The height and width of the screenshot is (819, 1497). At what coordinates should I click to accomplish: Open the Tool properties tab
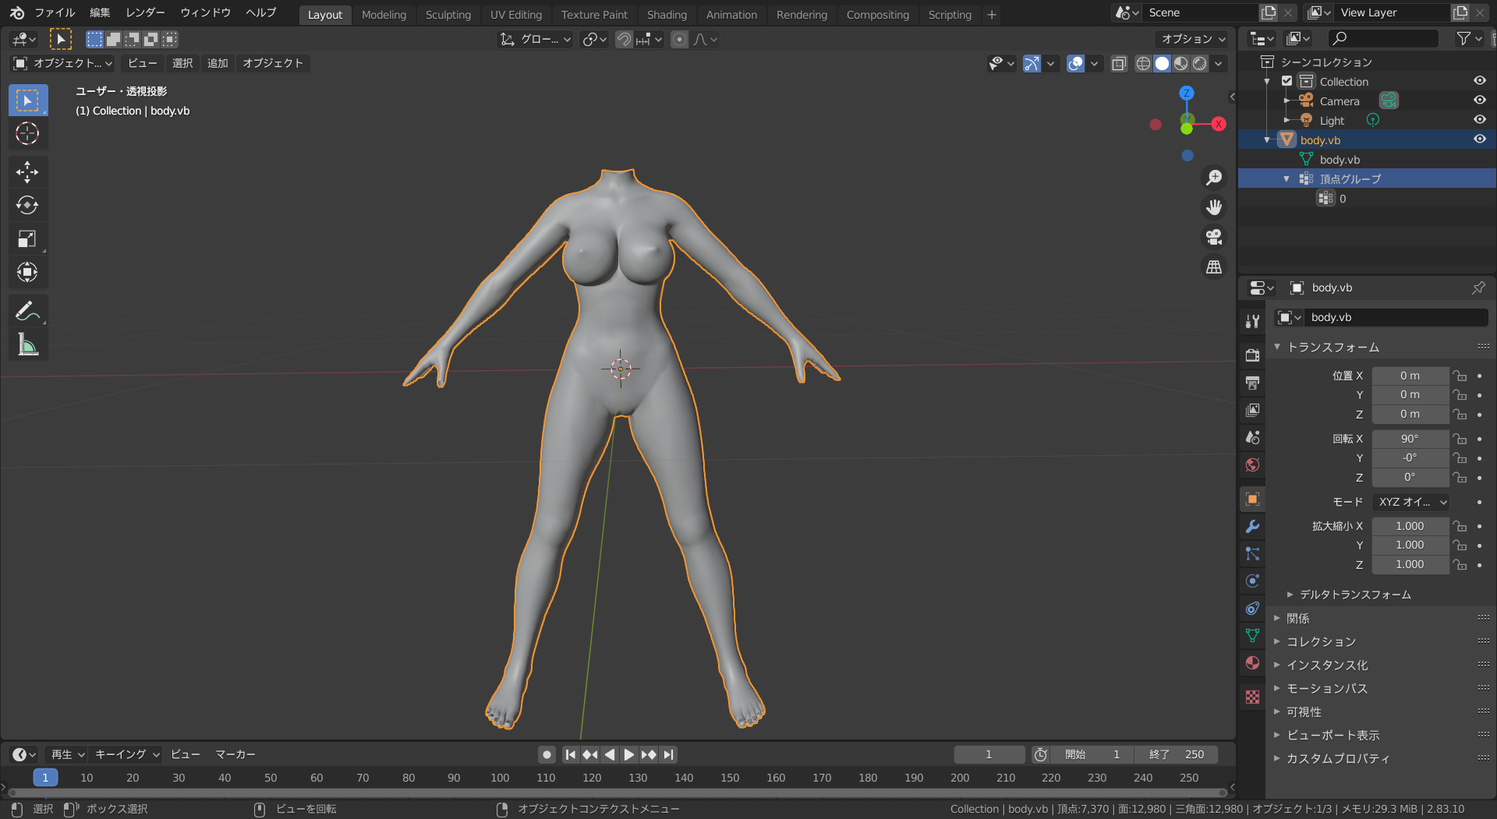[x=1252, y=321]
